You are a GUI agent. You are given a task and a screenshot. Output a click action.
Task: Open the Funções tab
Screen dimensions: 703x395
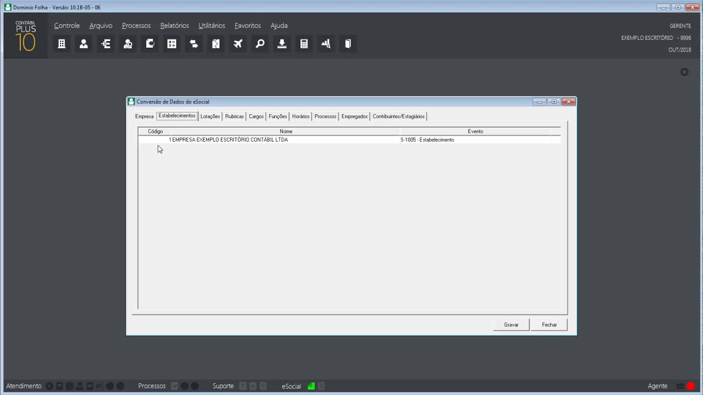tap(278, 116)
